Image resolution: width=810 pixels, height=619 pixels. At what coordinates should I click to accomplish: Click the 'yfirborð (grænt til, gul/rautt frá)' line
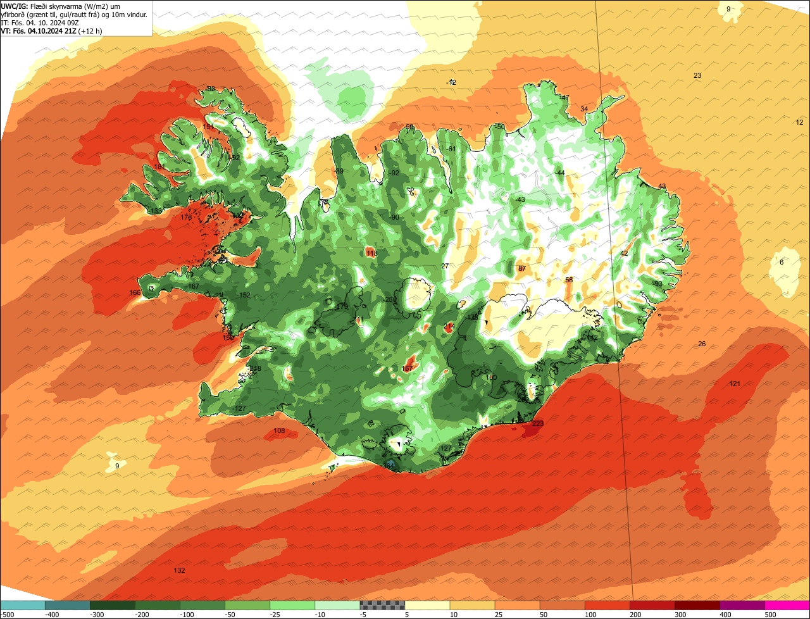[x=75, y=15]
